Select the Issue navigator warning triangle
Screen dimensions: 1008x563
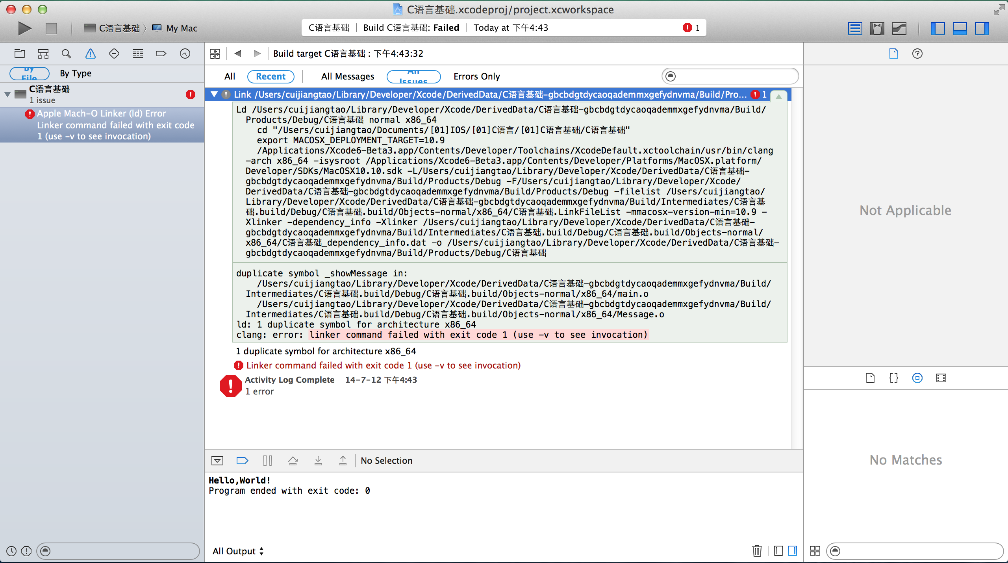tap(91, 54)
